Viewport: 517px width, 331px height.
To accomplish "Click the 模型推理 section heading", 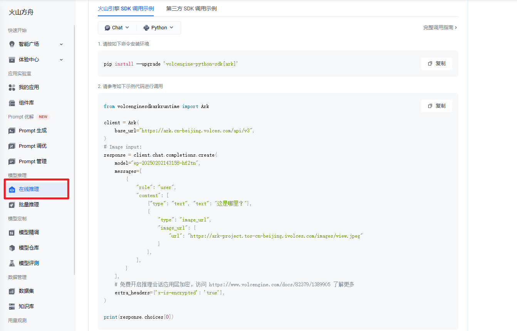I will pyautogui.click(x=17, y=176).
